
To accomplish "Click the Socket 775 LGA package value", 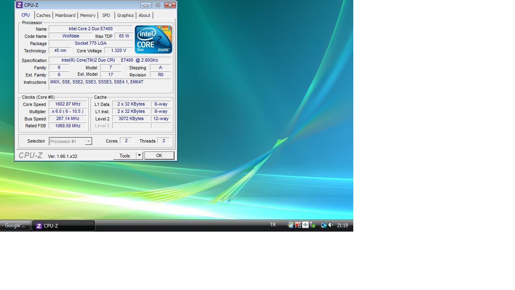I will point(91,43).
